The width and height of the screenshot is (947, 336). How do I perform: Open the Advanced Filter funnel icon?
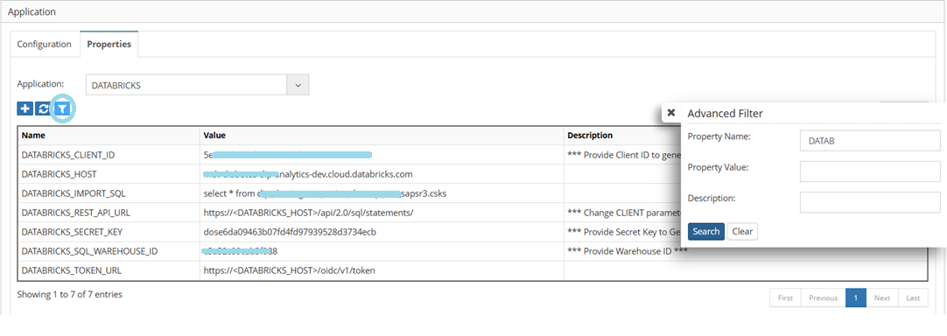62,108
